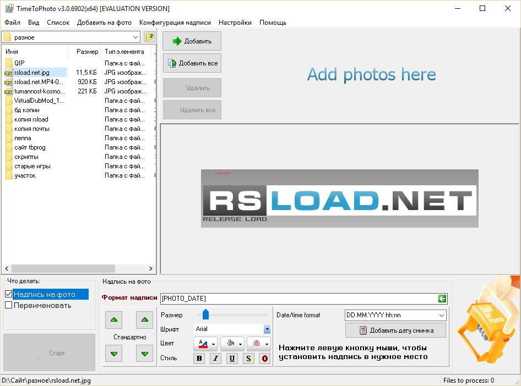Click the Стандартно position label
Viewport: 521px width, 386px height.
(x=129, y=337)
